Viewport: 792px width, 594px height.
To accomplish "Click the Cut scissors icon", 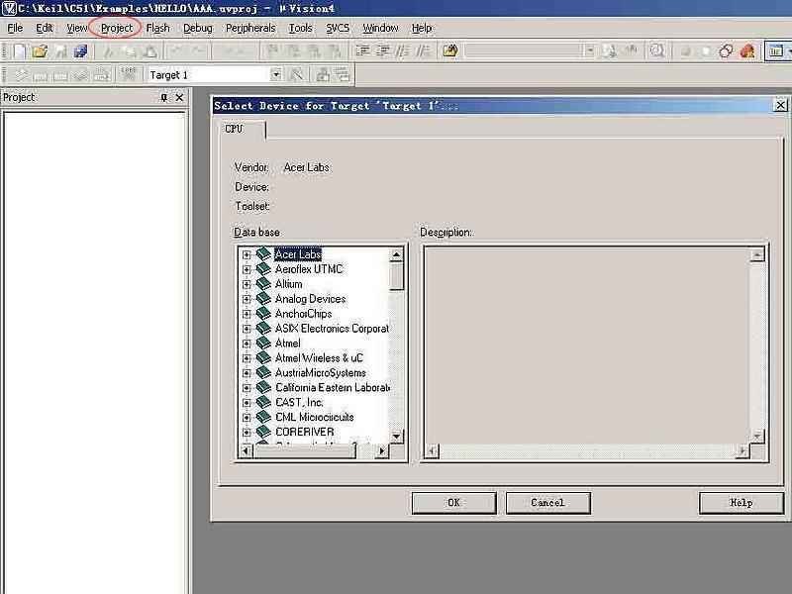I will 108,50.
